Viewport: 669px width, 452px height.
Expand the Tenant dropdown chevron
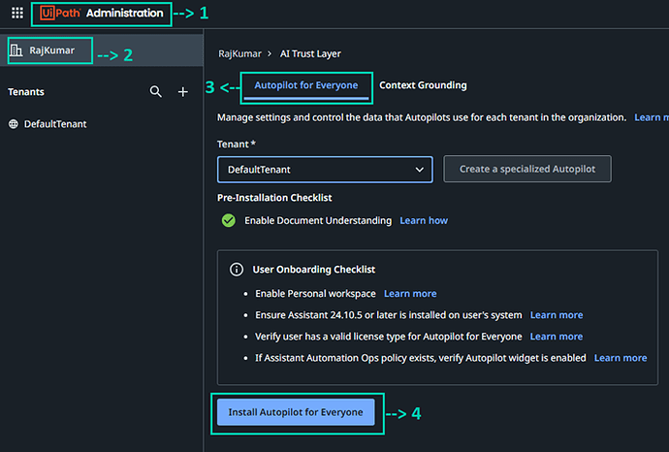click(x=420, y=170)
